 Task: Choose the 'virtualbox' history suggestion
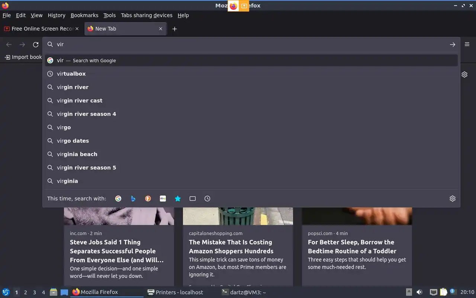(251, 74)
